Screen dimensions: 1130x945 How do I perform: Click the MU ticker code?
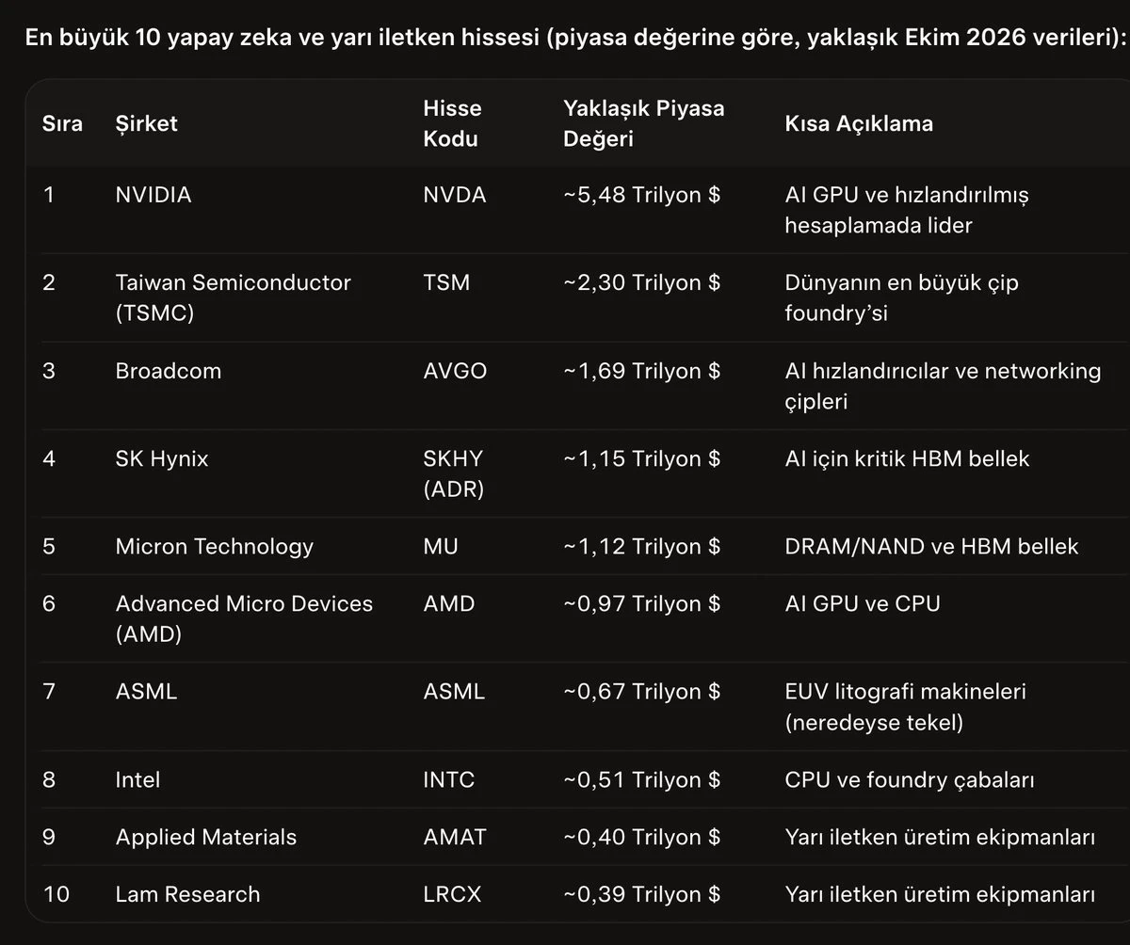pos(441,546)
